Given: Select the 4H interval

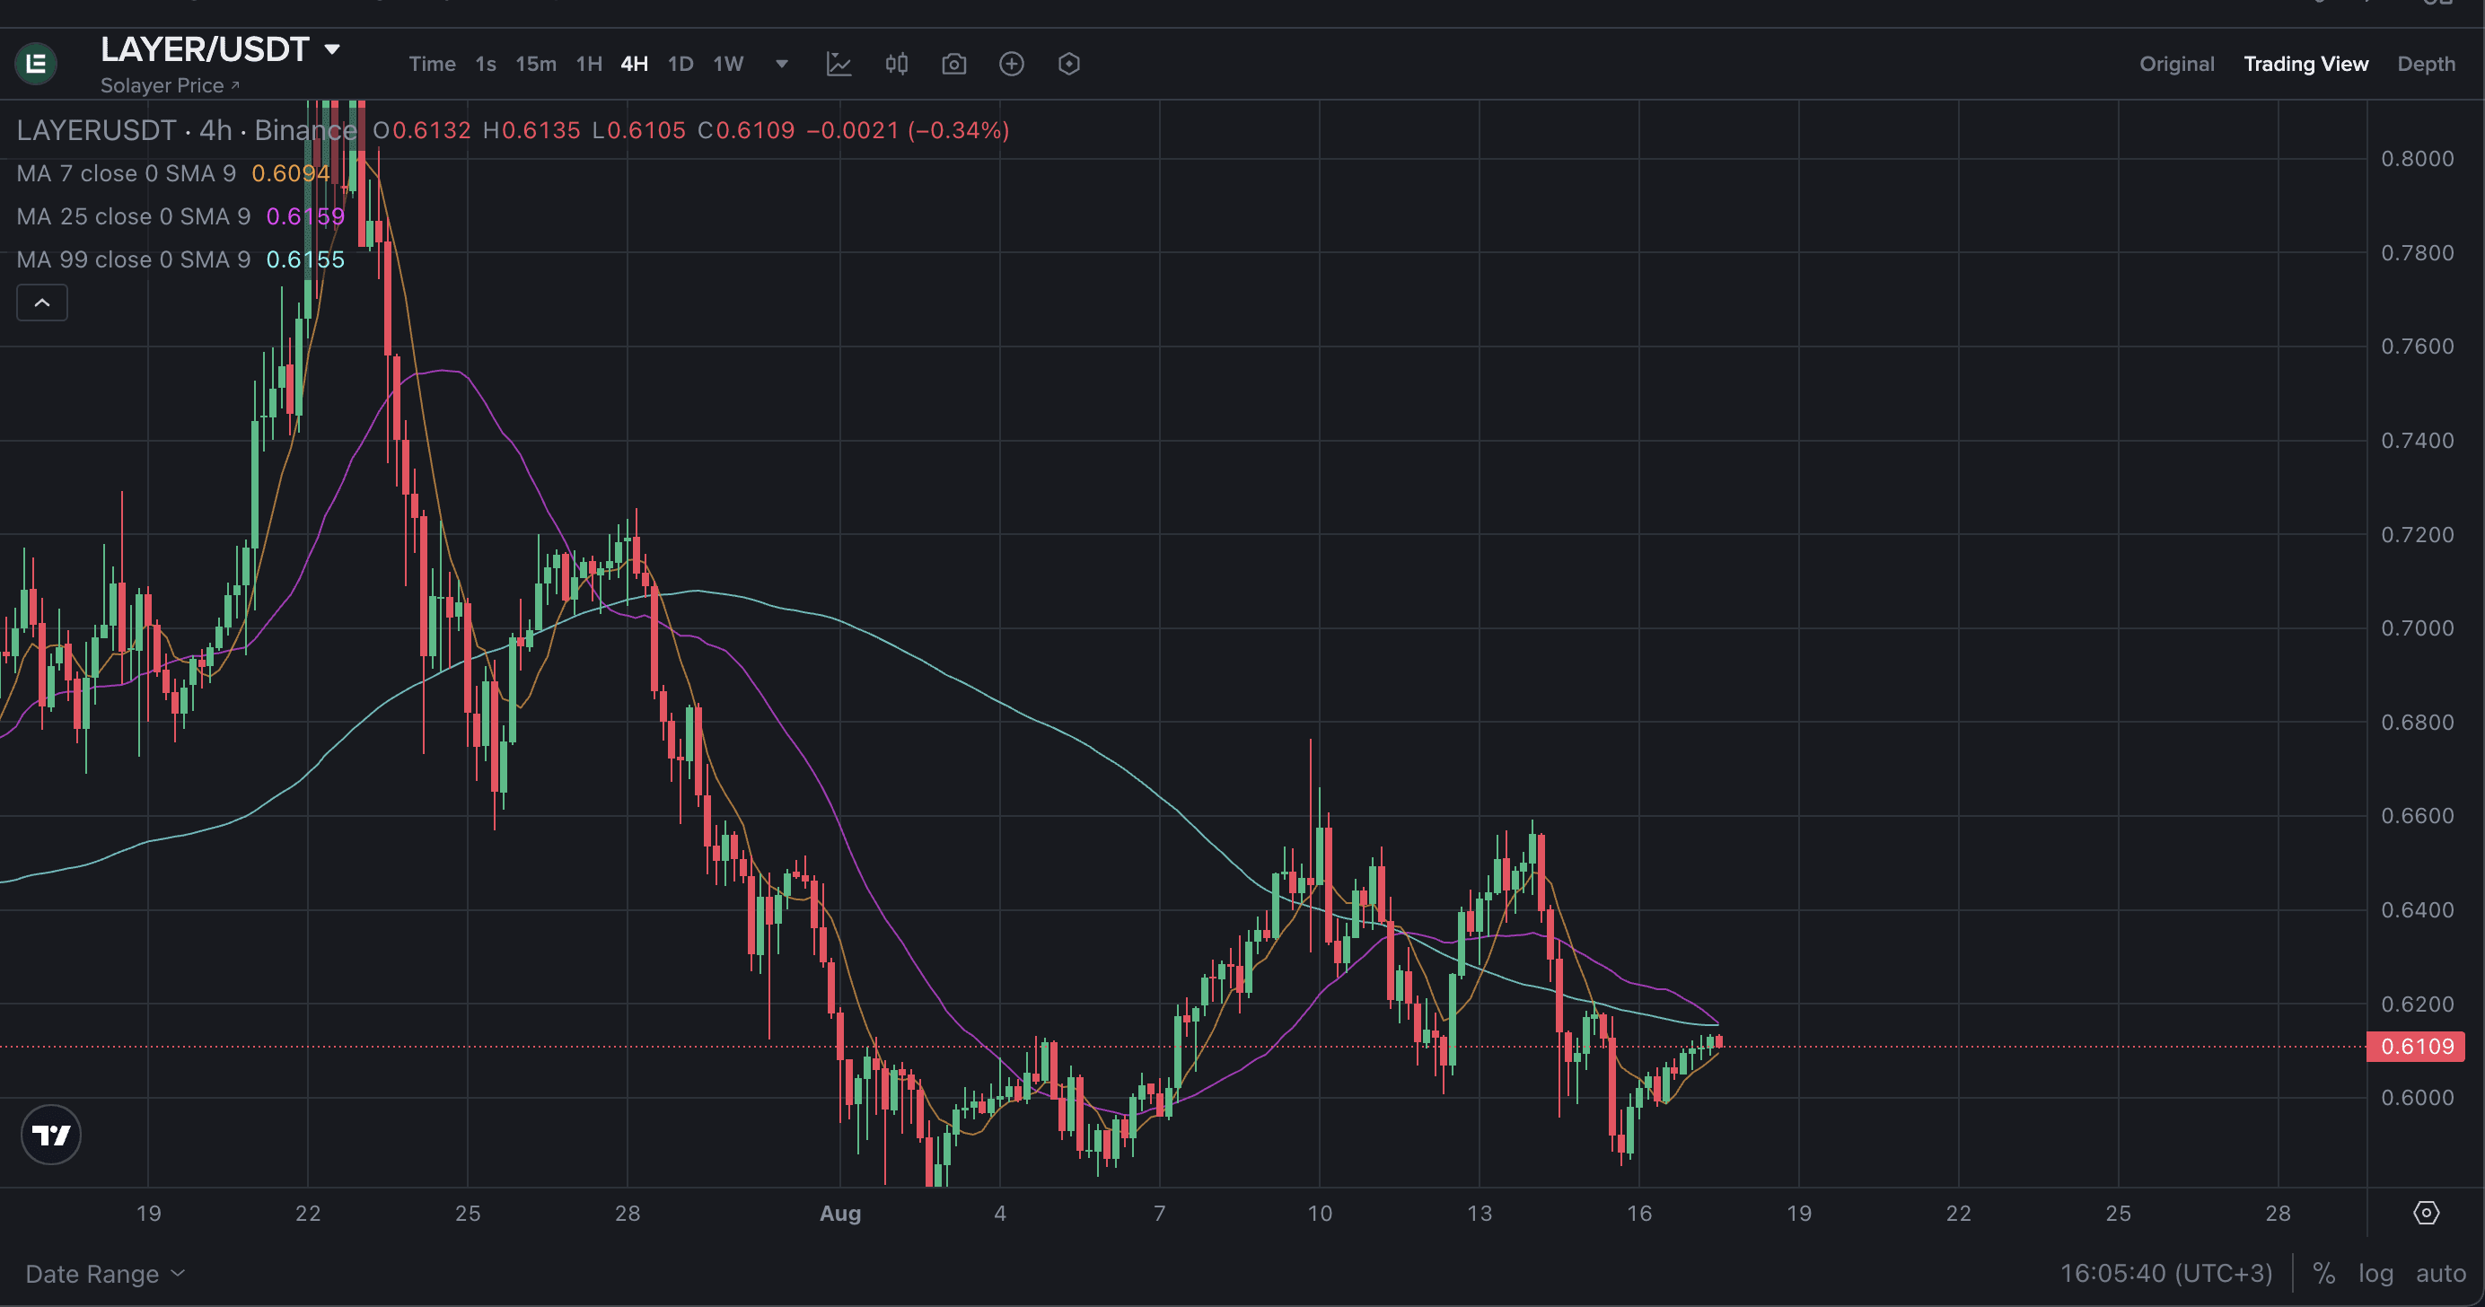Looking at the screenshot, I should pyautogui.click(x=634, y=64).
